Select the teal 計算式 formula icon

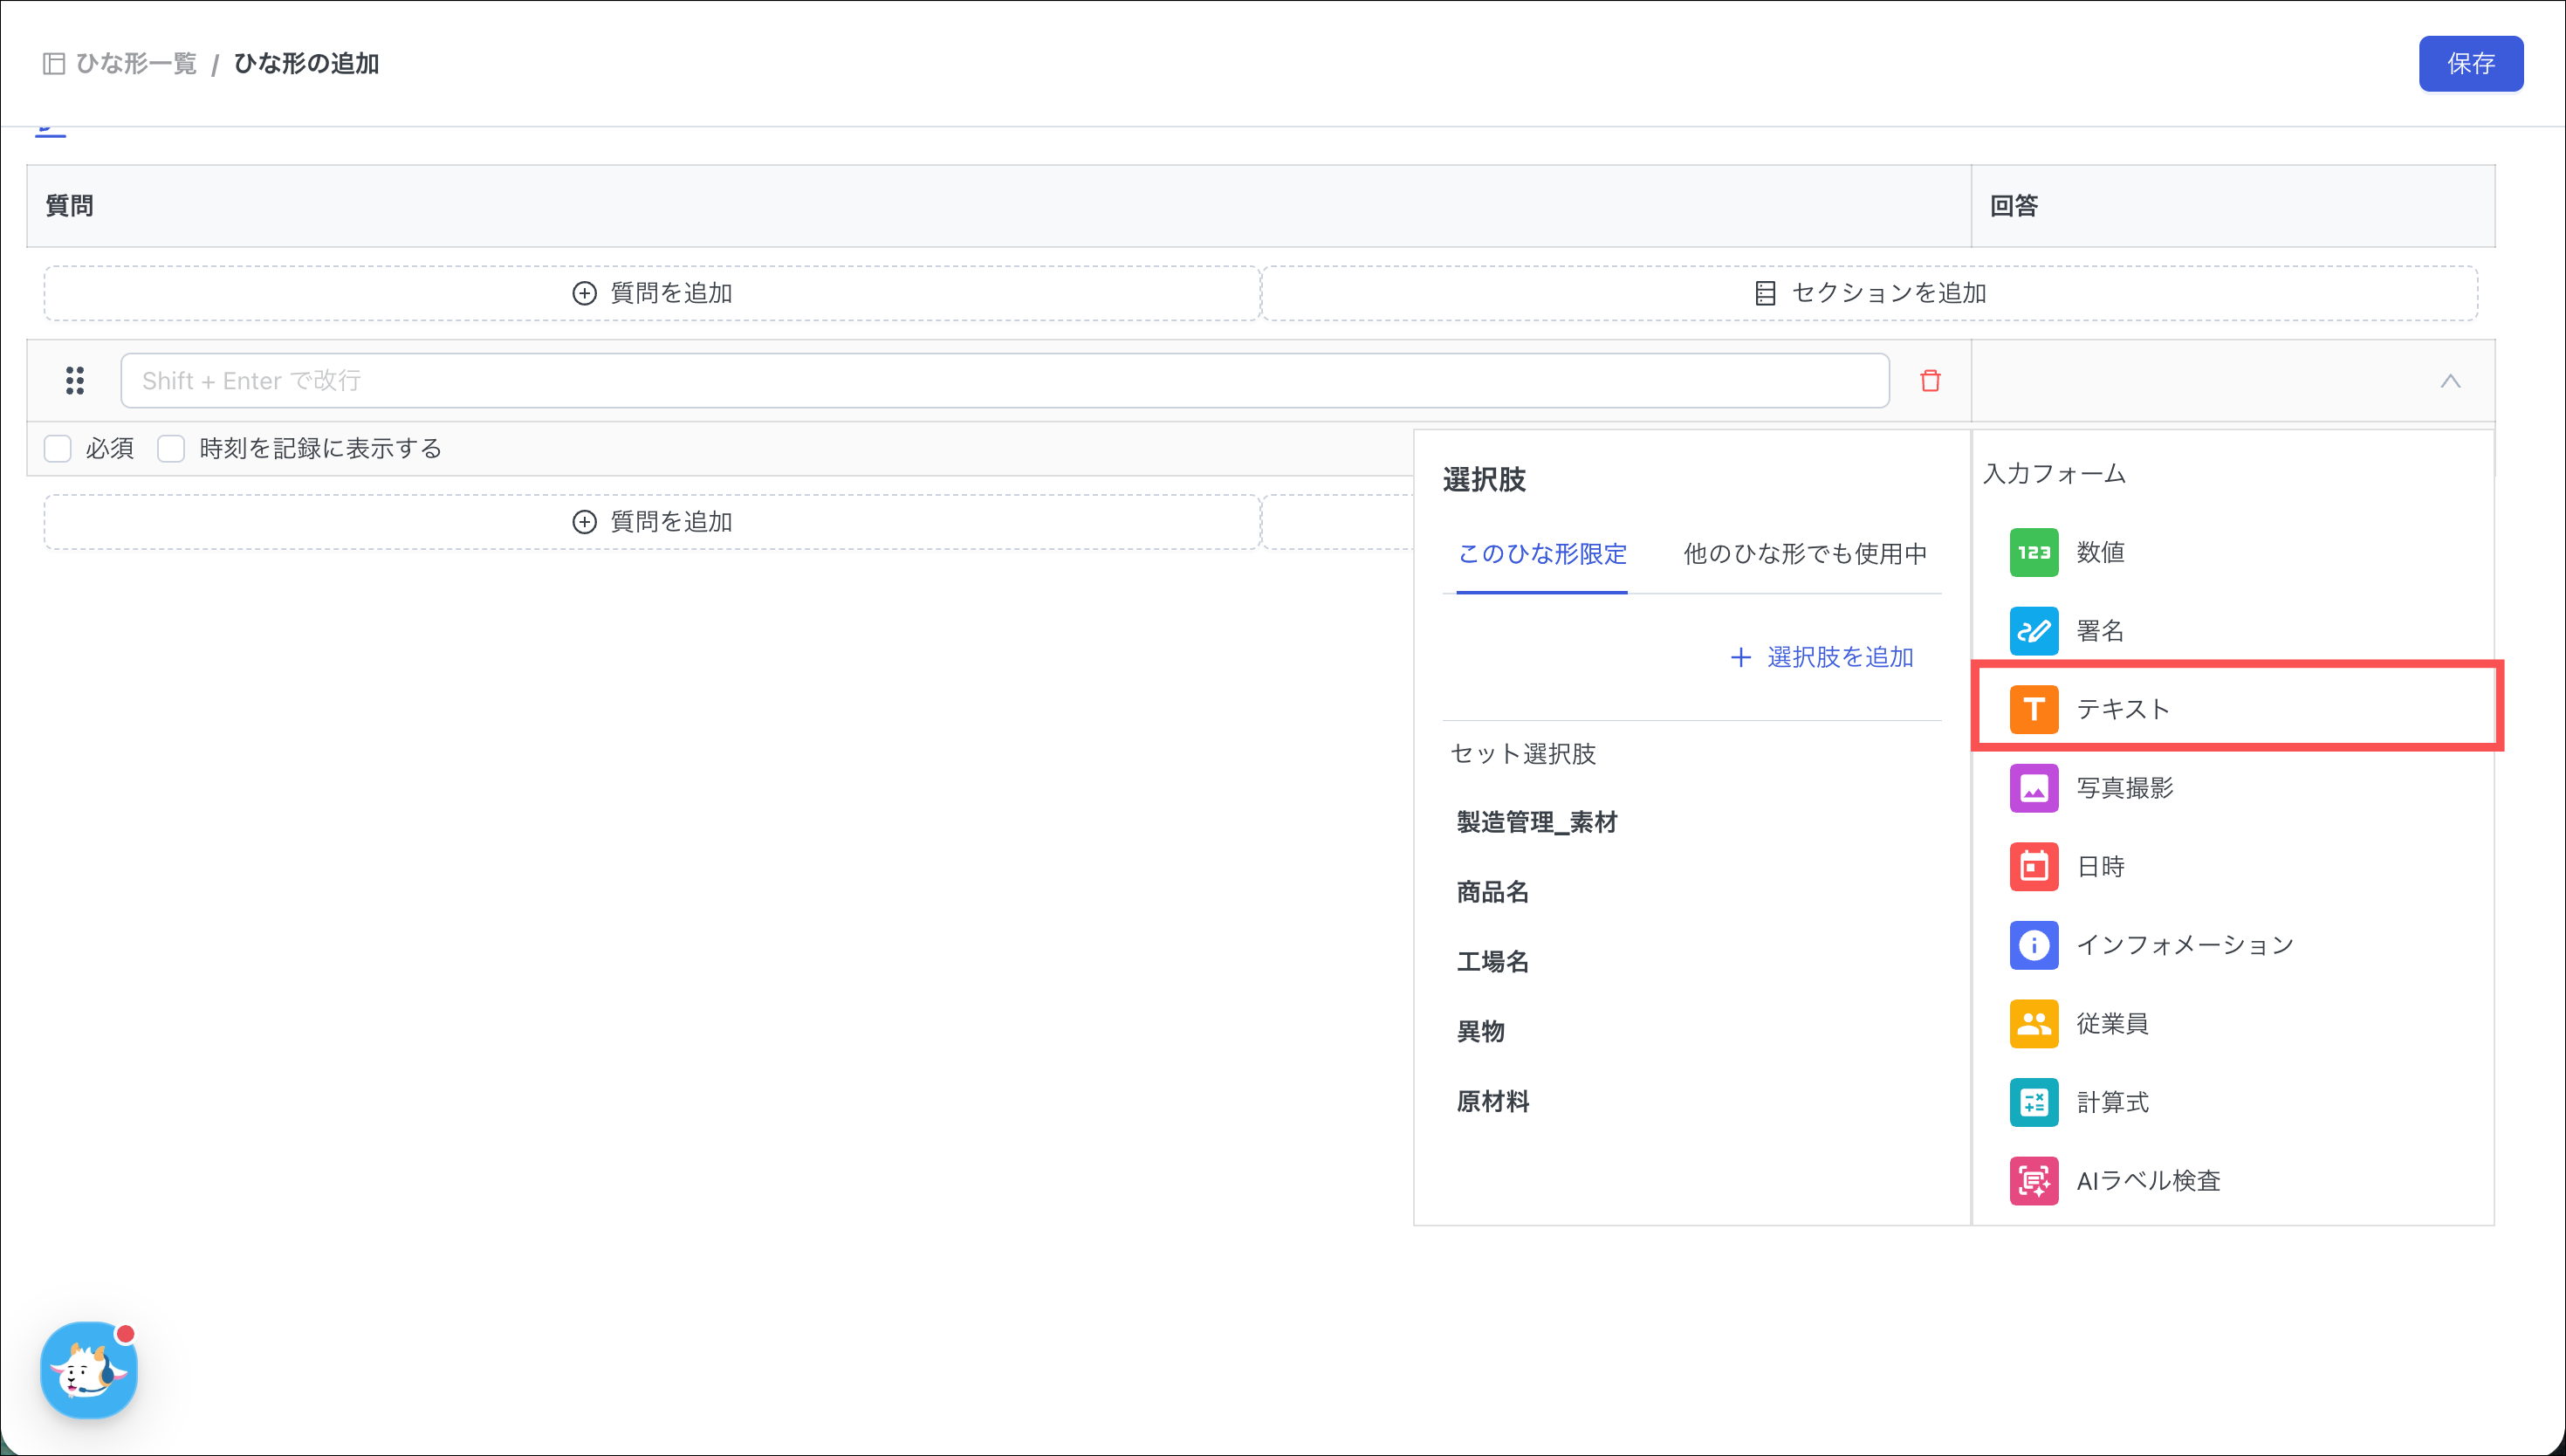click(2034, 1102)
